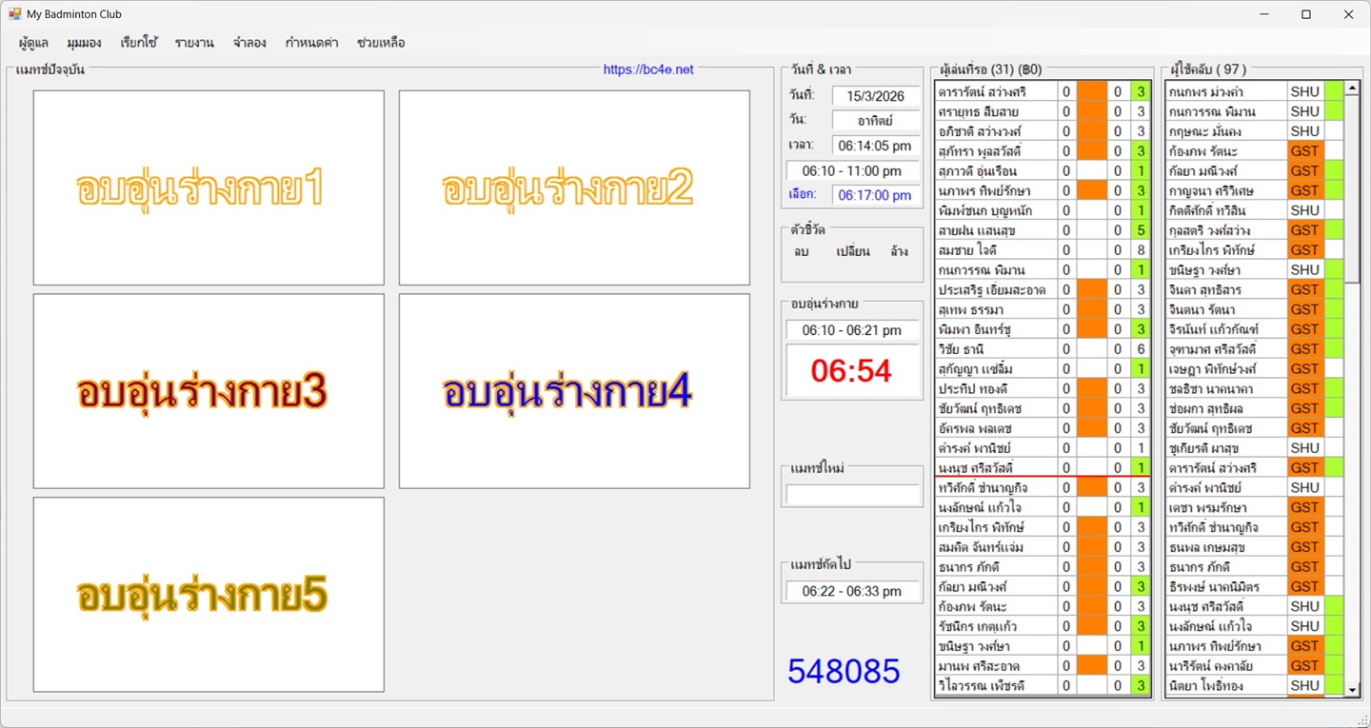
Task: Open the ผู้ดูแล menu
Action: pyautogui.click(x=33, y=43)
